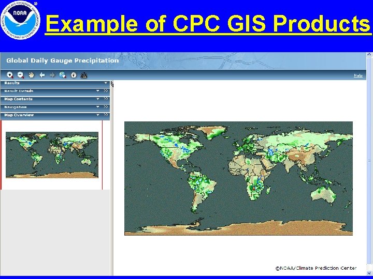Select the Zoom In tool
The width and height of the screenshot is (373, 279).
click(x=10, y=75)
